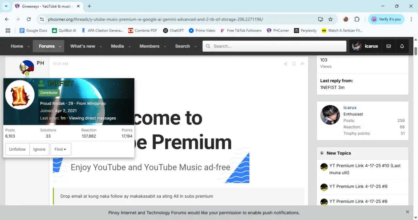Open the alerts bell icon
This screenshot has height=220, width=418.
coord(402,46)
